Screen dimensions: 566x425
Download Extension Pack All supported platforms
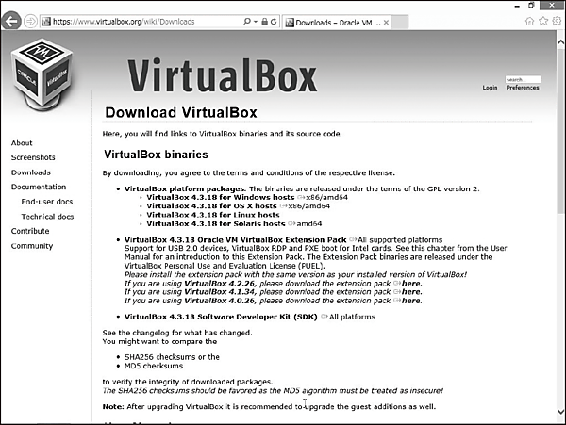tap(400, 239)
